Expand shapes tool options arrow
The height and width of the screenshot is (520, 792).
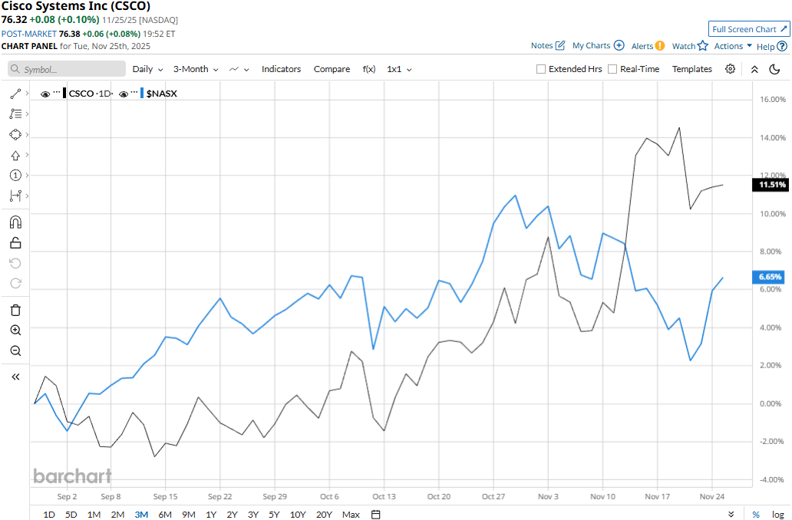(x=27, y=134)
